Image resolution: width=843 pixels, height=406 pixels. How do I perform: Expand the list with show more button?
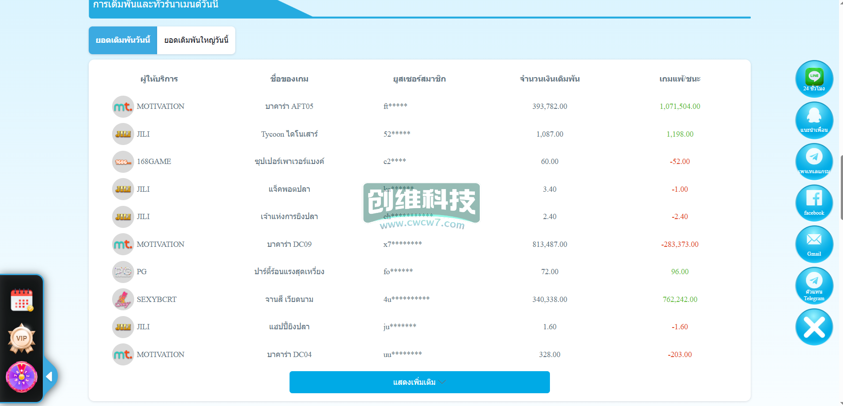point(419,382)
